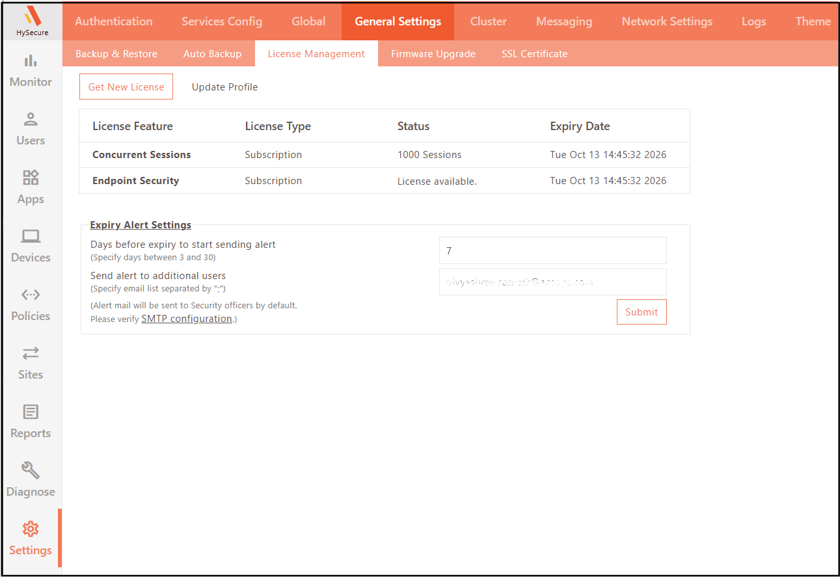This screenshot has height=577, width=840.
Task: Select the Backup & Restore subtab
Action: 116,54
